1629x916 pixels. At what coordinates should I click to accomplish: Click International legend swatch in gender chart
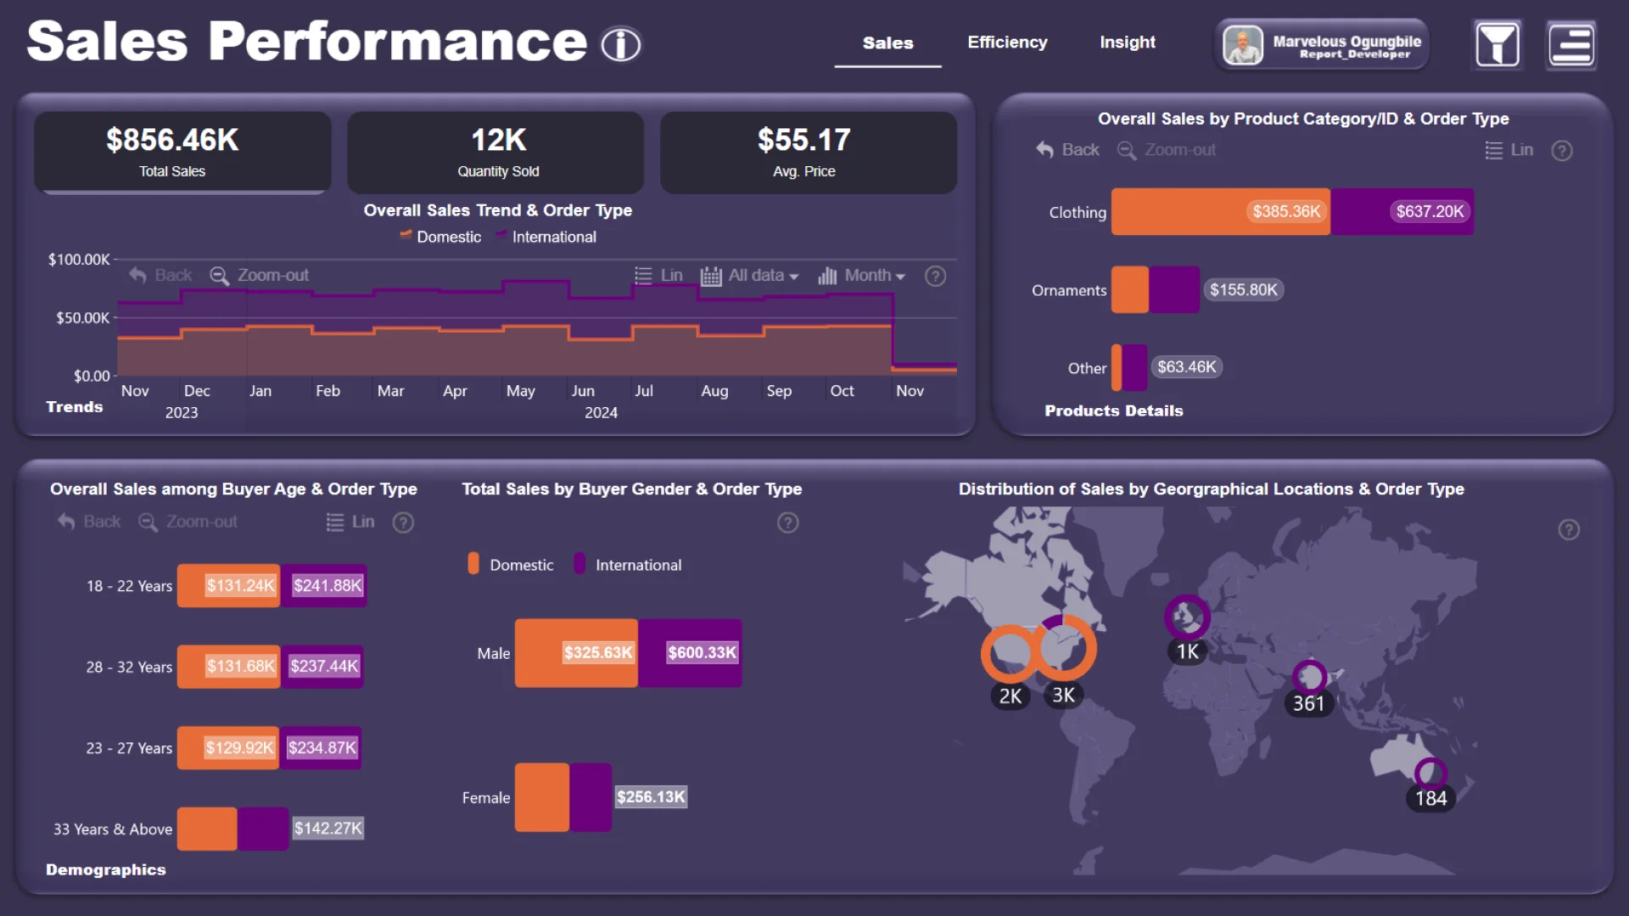(579, 563)
